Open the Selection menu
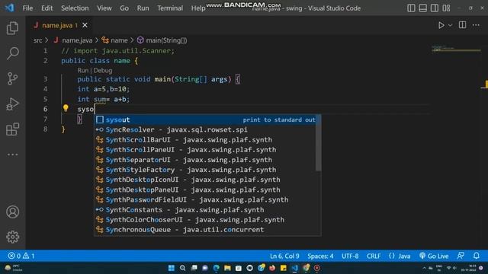 (x=75, y=8)
